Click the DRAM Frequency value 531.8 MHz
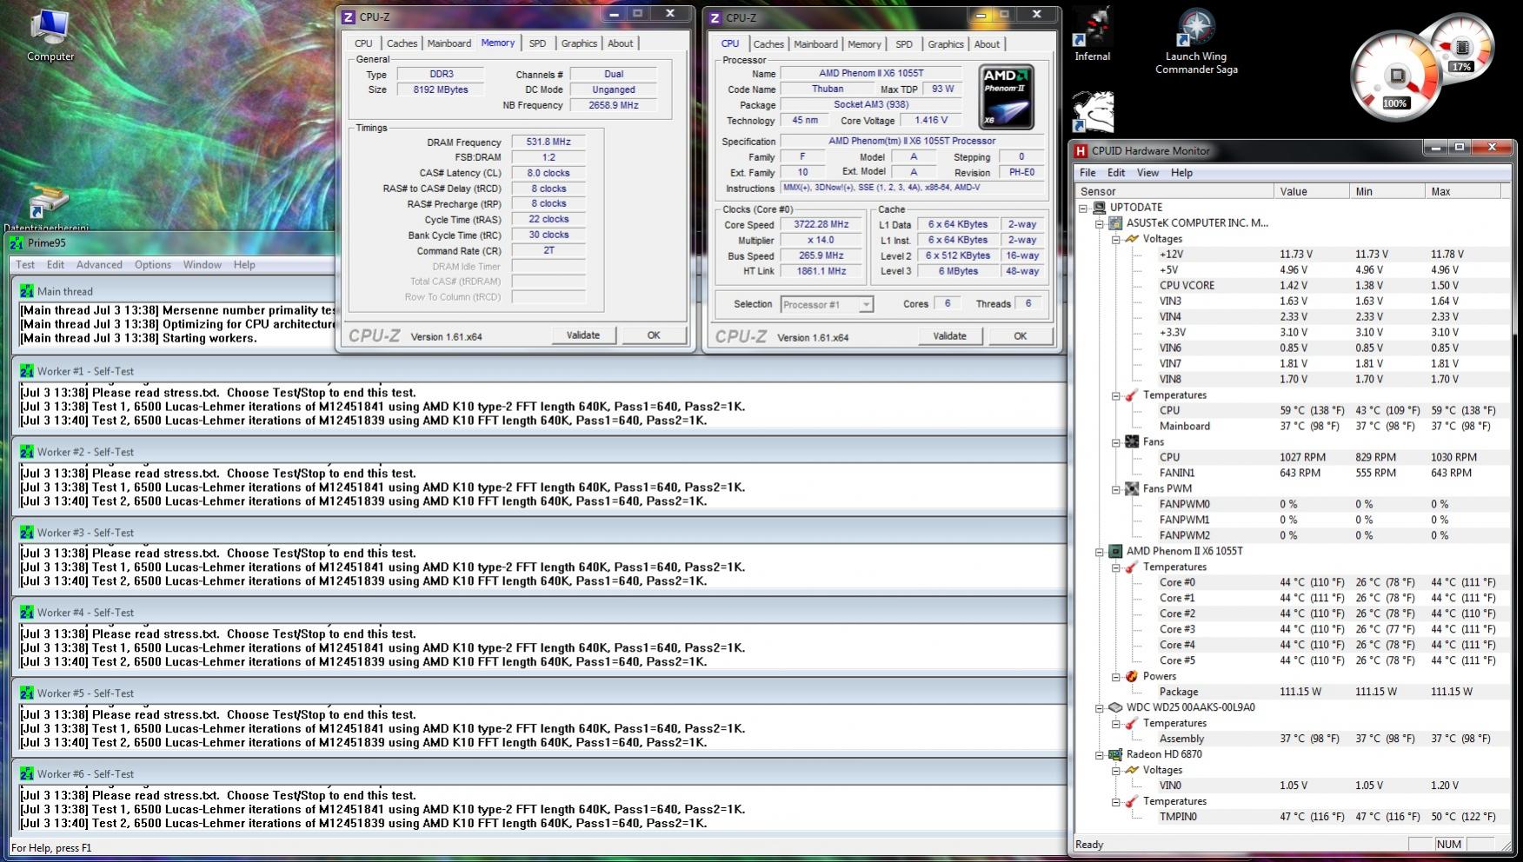The image size is (1523, 862). click(x=549, y=142)
